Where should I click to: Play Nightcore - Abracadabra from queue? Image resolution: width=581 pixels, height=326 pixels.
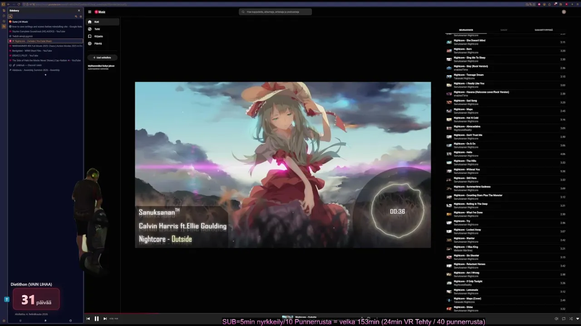coord(506,128)
